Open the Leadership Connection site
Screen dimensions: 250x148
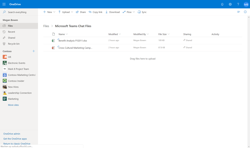pyautogui.click(x=20, y=93)
